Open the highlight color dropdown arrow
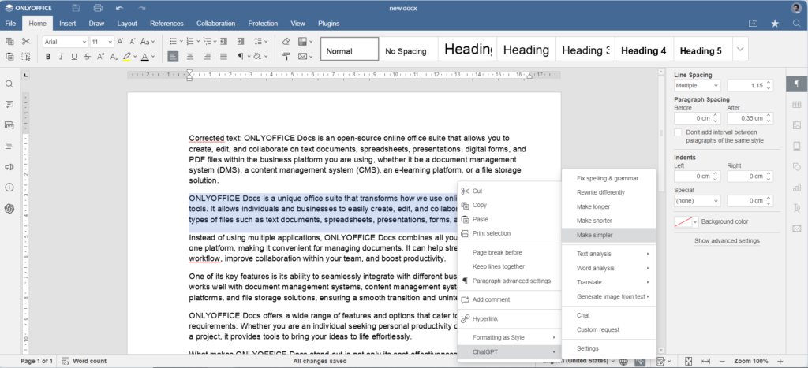The width and height of the screenshot is (808, 368). (x=135, y=57)
